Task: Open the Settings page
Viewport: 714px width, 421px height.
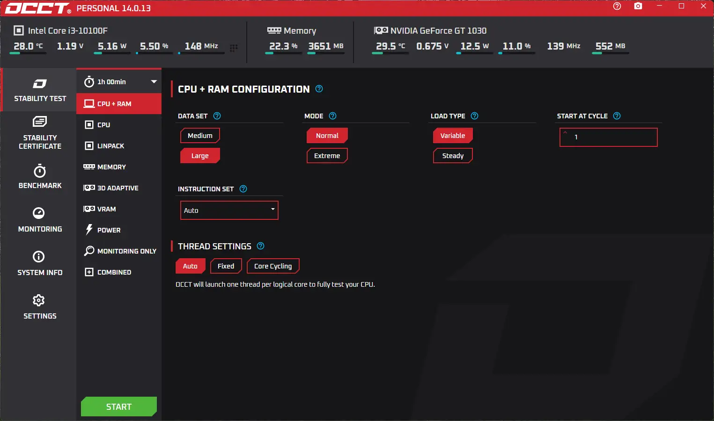Action: (40, 307)
